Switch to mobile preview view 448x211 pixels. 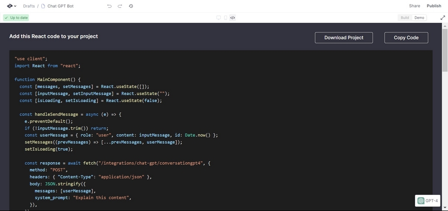[225, 18]
